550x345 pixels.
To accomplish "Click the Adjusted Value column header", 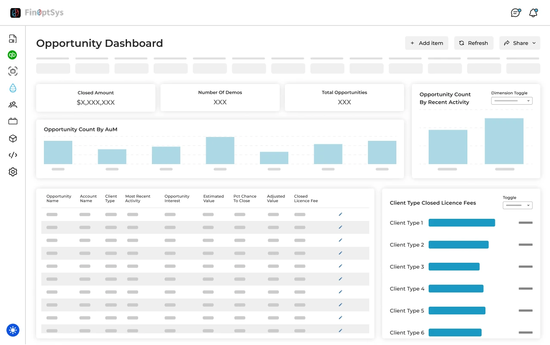I will point(276,199).
